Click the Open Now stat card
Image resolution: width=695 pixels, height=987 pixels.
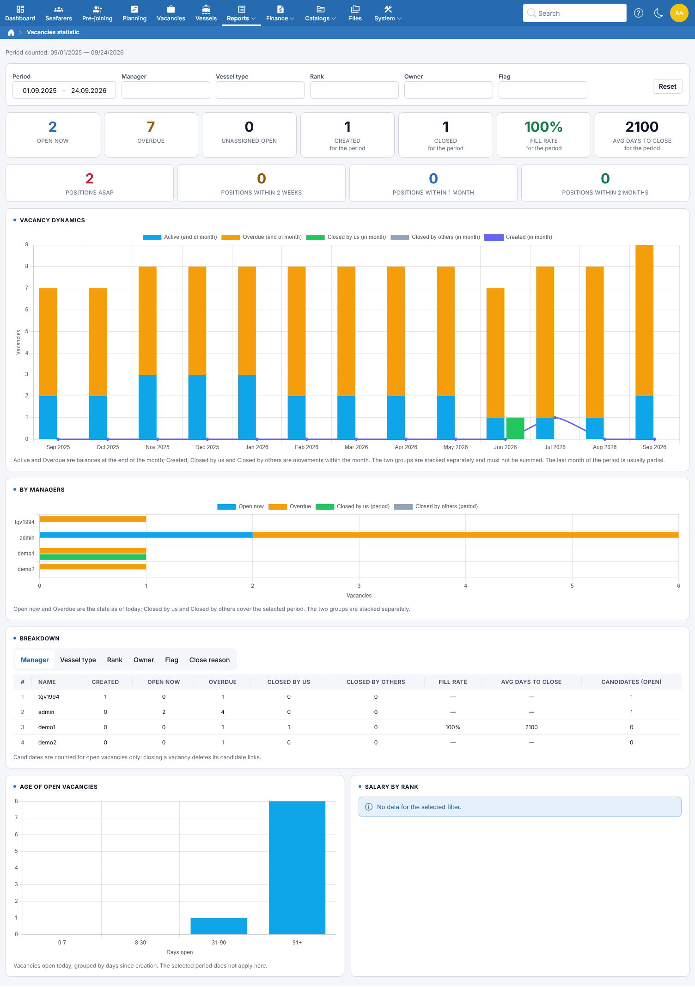click(53, 135)
